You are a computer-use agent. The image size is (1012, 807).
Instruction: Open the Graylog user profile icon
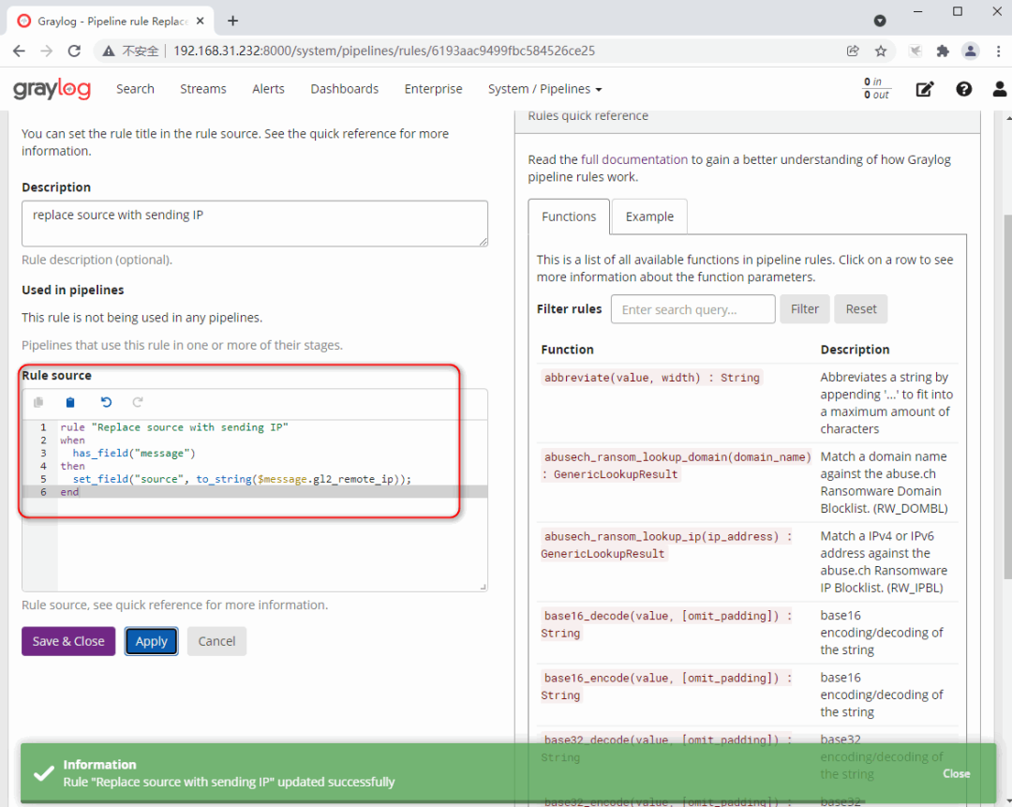pos(999,89)
